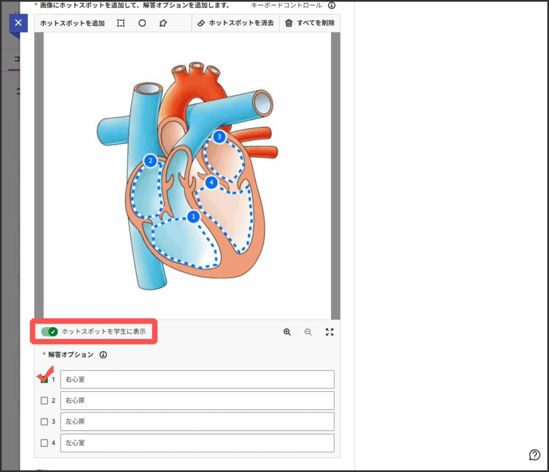Select the circle hotspot shape tool
549x472 pixels.
point(142,24)
